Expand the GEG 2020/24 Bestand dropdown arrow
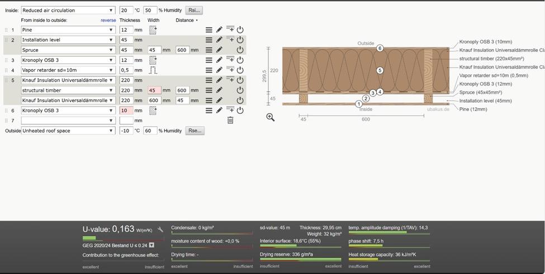Viewport: 545px width, 274px height. [x=151, y=245]
